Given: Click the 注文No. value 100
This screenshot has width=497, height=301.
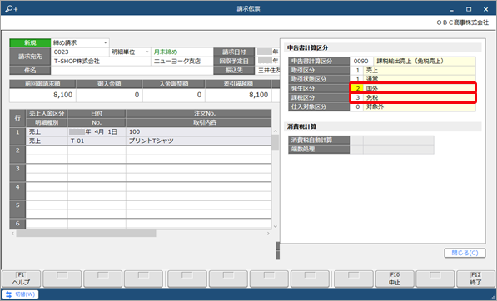Looking at the screenshot, I should [199, 131].
